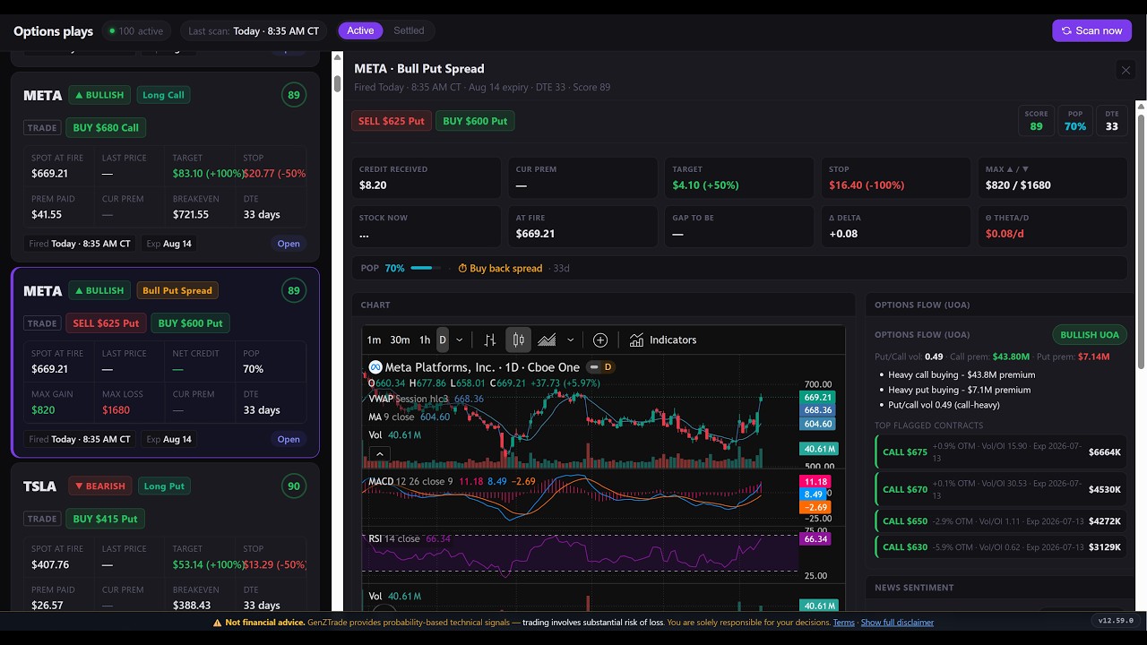This screenshot has width=1147, height=645.
Task: Switch chart to the 30m timeframe
Action: (x=400, y=340)
